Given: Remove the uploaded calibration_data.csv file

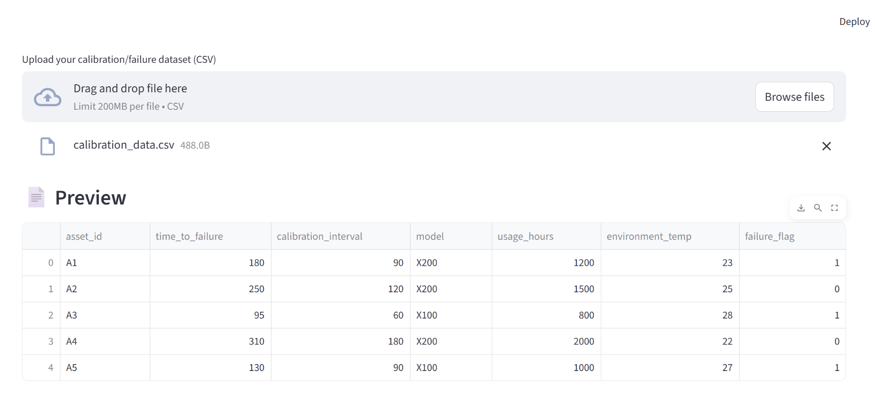Looking at the screenshot, I should 826,146.
